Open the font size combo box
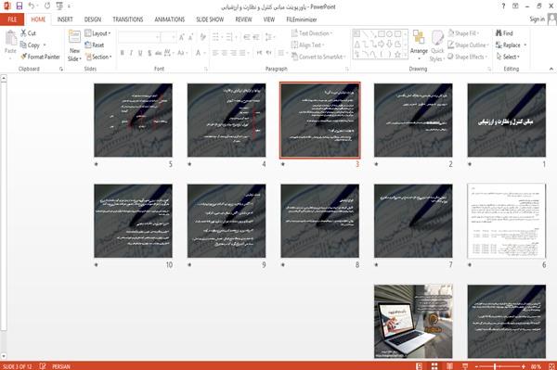Image resolution: width=557 pixels, height=370 pixels. pyautogui.click(x=168, y=37)
